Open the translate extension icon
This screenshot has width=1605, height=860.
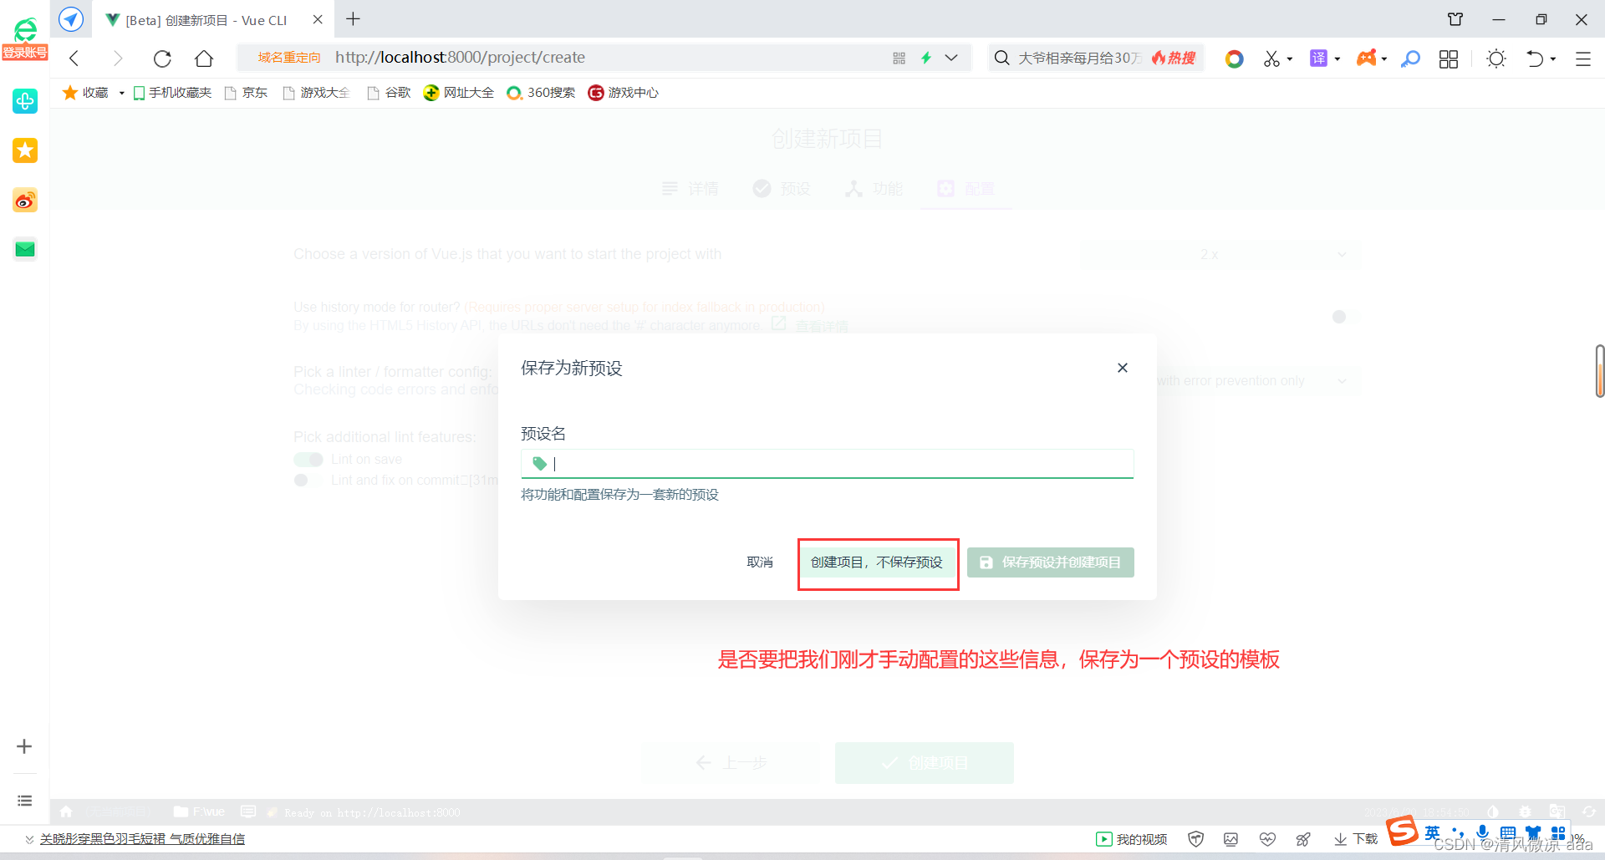tap(1318, 59)
